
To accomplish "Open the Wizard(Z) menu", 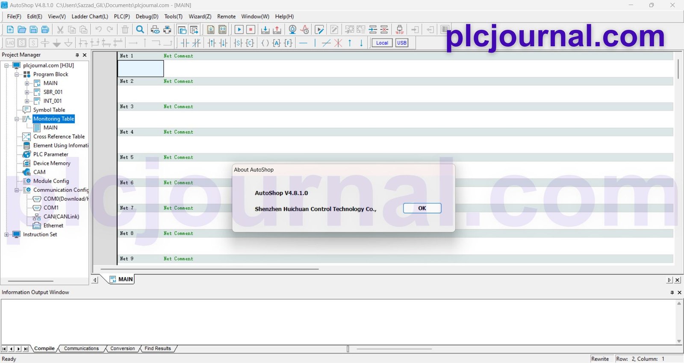I will [x=200, y=16].
